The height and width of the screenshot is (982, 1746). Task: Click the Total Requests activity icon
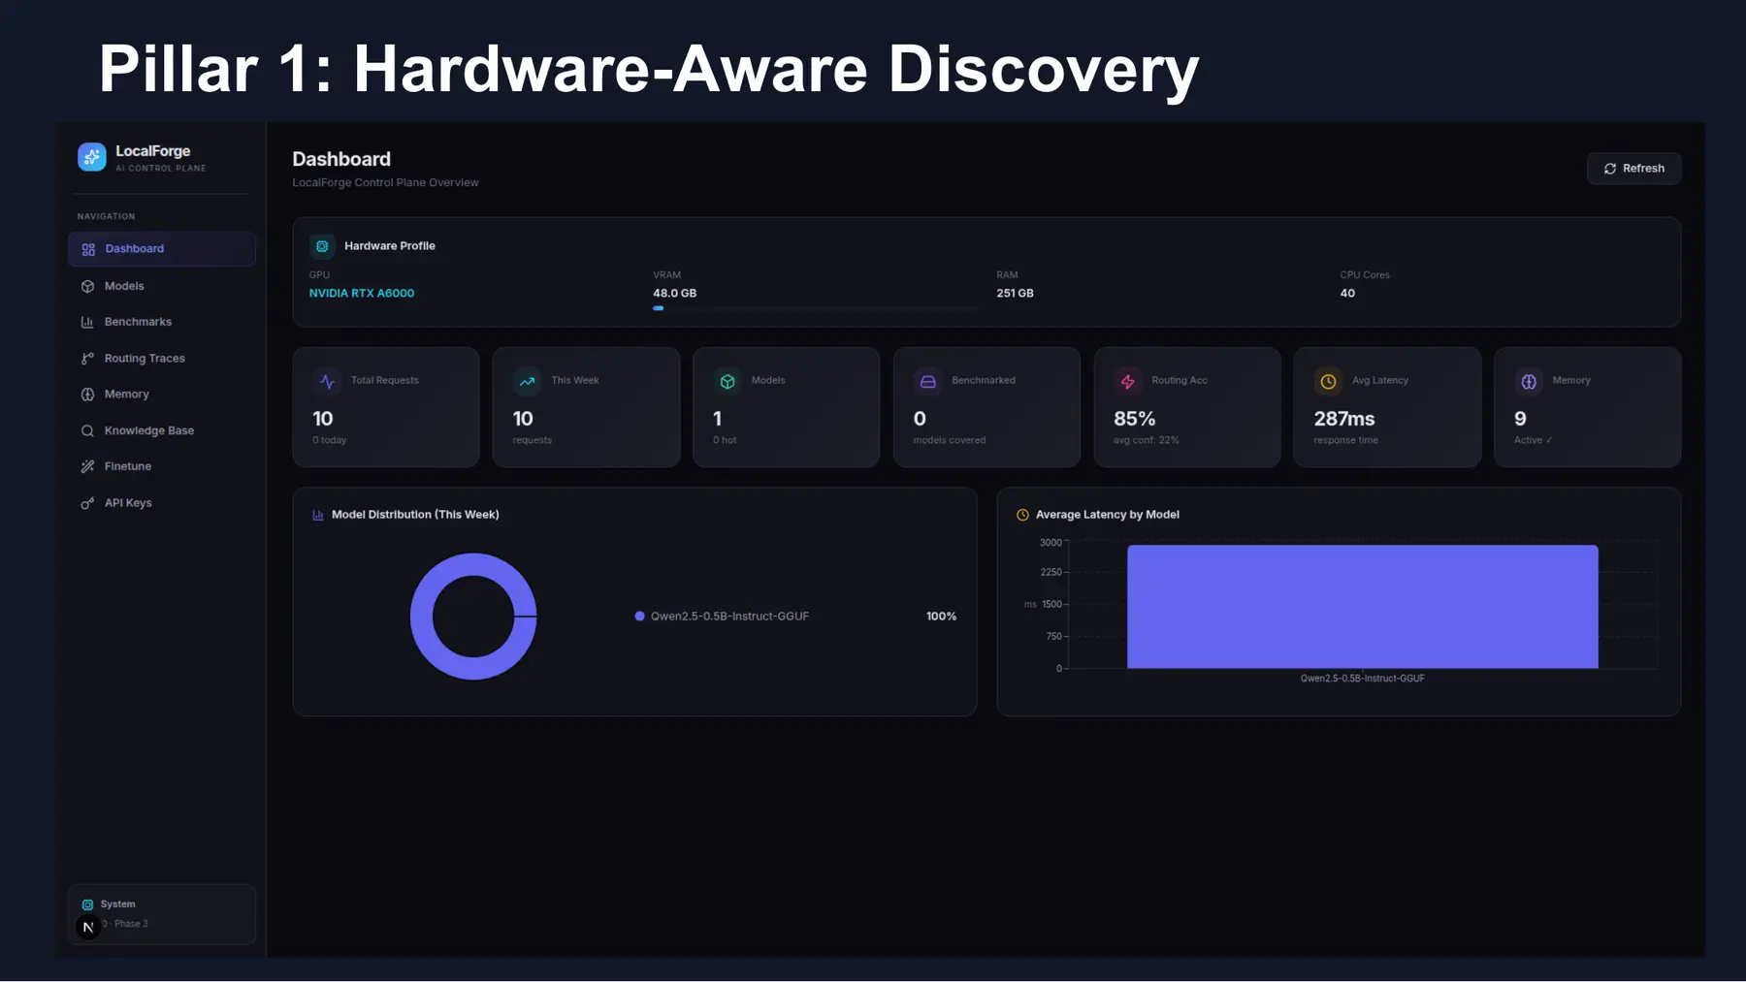[x=327, y=382]
